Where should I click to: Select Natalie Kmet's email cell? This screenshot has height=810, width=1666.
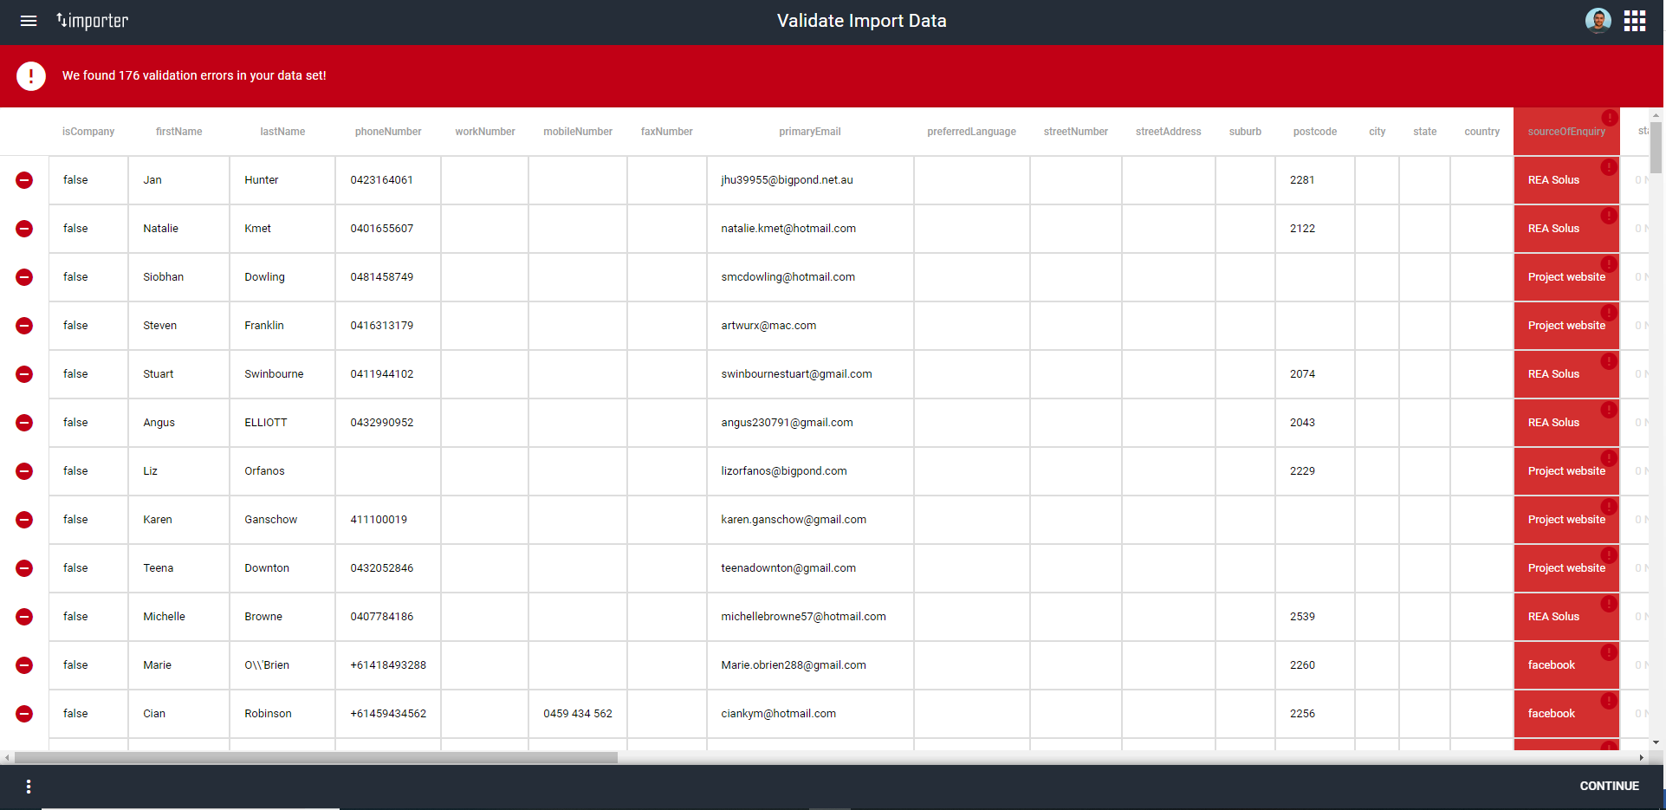click(810, 228)
